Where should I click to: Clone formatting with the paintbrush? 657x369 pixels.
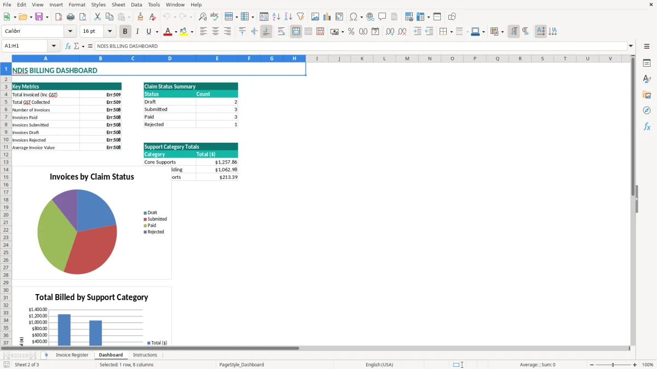(140, 17)
